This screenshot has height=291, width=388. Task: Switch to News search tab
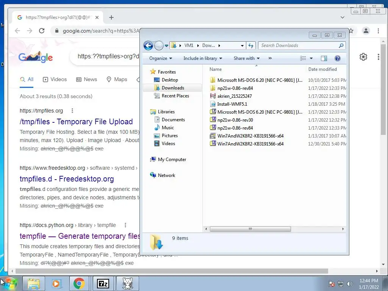click(86, 80)
